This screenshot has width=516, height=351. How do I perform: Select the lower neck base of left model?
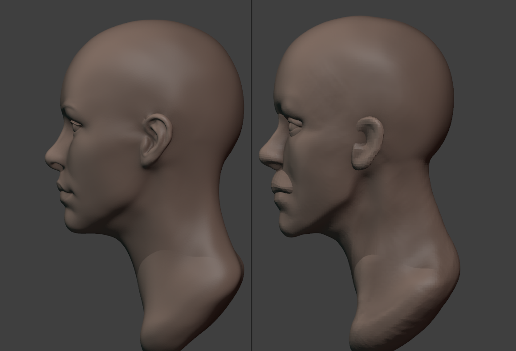click(187, 303)
